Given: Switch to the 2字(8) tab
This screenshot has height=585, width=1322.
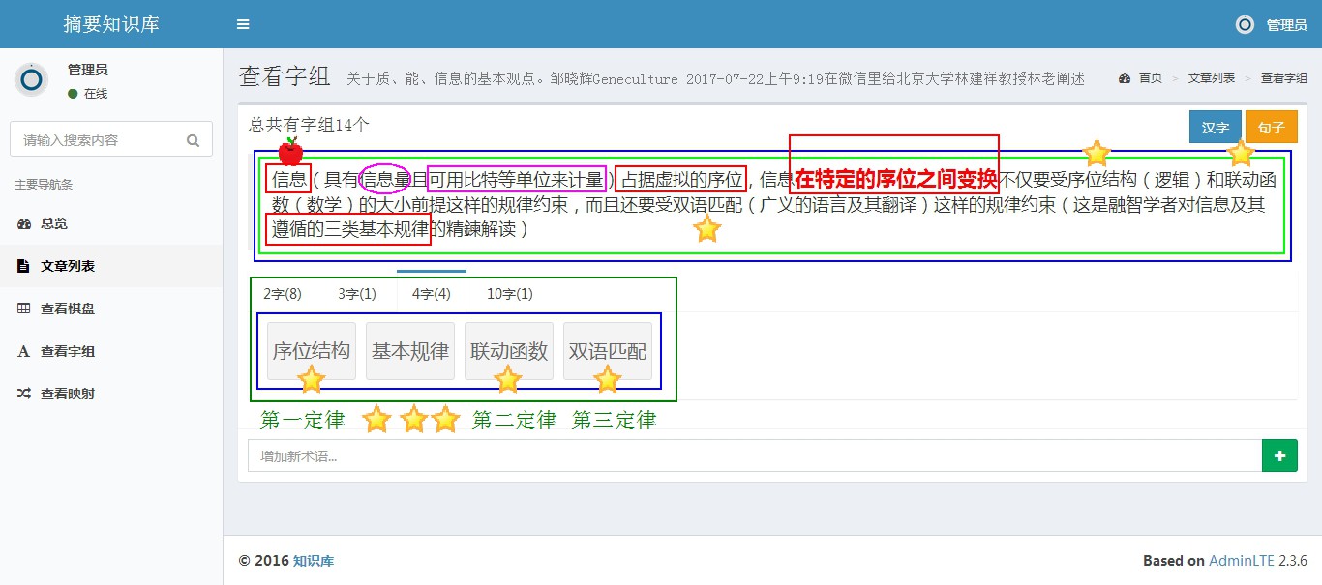Looking at the screenshot, I should coord(283,294).
